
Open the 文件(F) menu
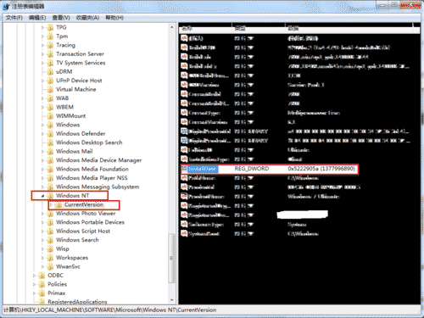[x=14, y=18]
